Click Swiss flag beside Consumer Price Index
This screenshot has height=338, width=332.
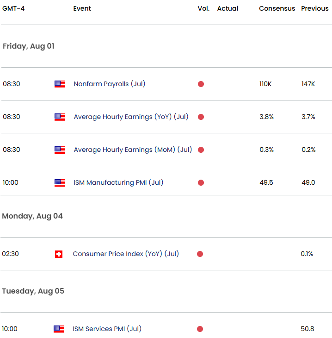(59, 254)
